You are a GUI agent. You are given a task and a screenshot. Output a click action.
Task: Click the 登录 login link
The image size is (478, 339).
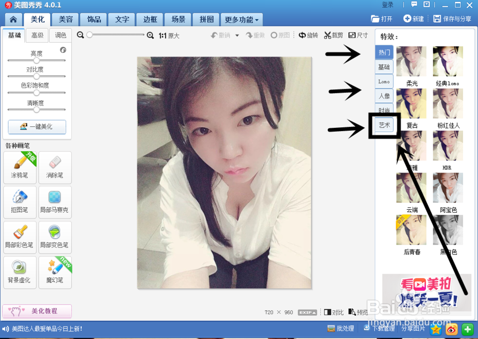[388, 5]
